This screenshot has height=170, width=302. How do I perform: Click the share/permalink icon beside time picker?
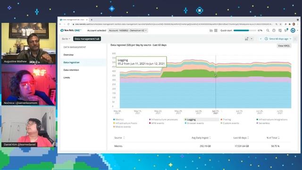[246, 39]
